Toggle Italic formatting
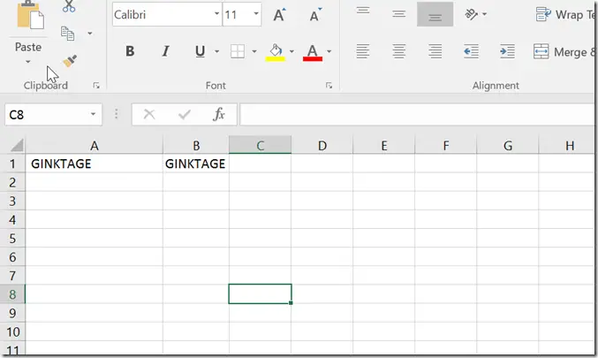Image resolution: width=598 pixels, height=358 pixels. (165, 51)
